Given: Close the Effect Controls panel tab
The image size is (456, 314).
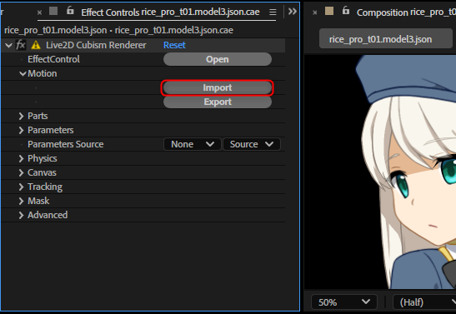Looking at the screenshot, I should [39, 12].
